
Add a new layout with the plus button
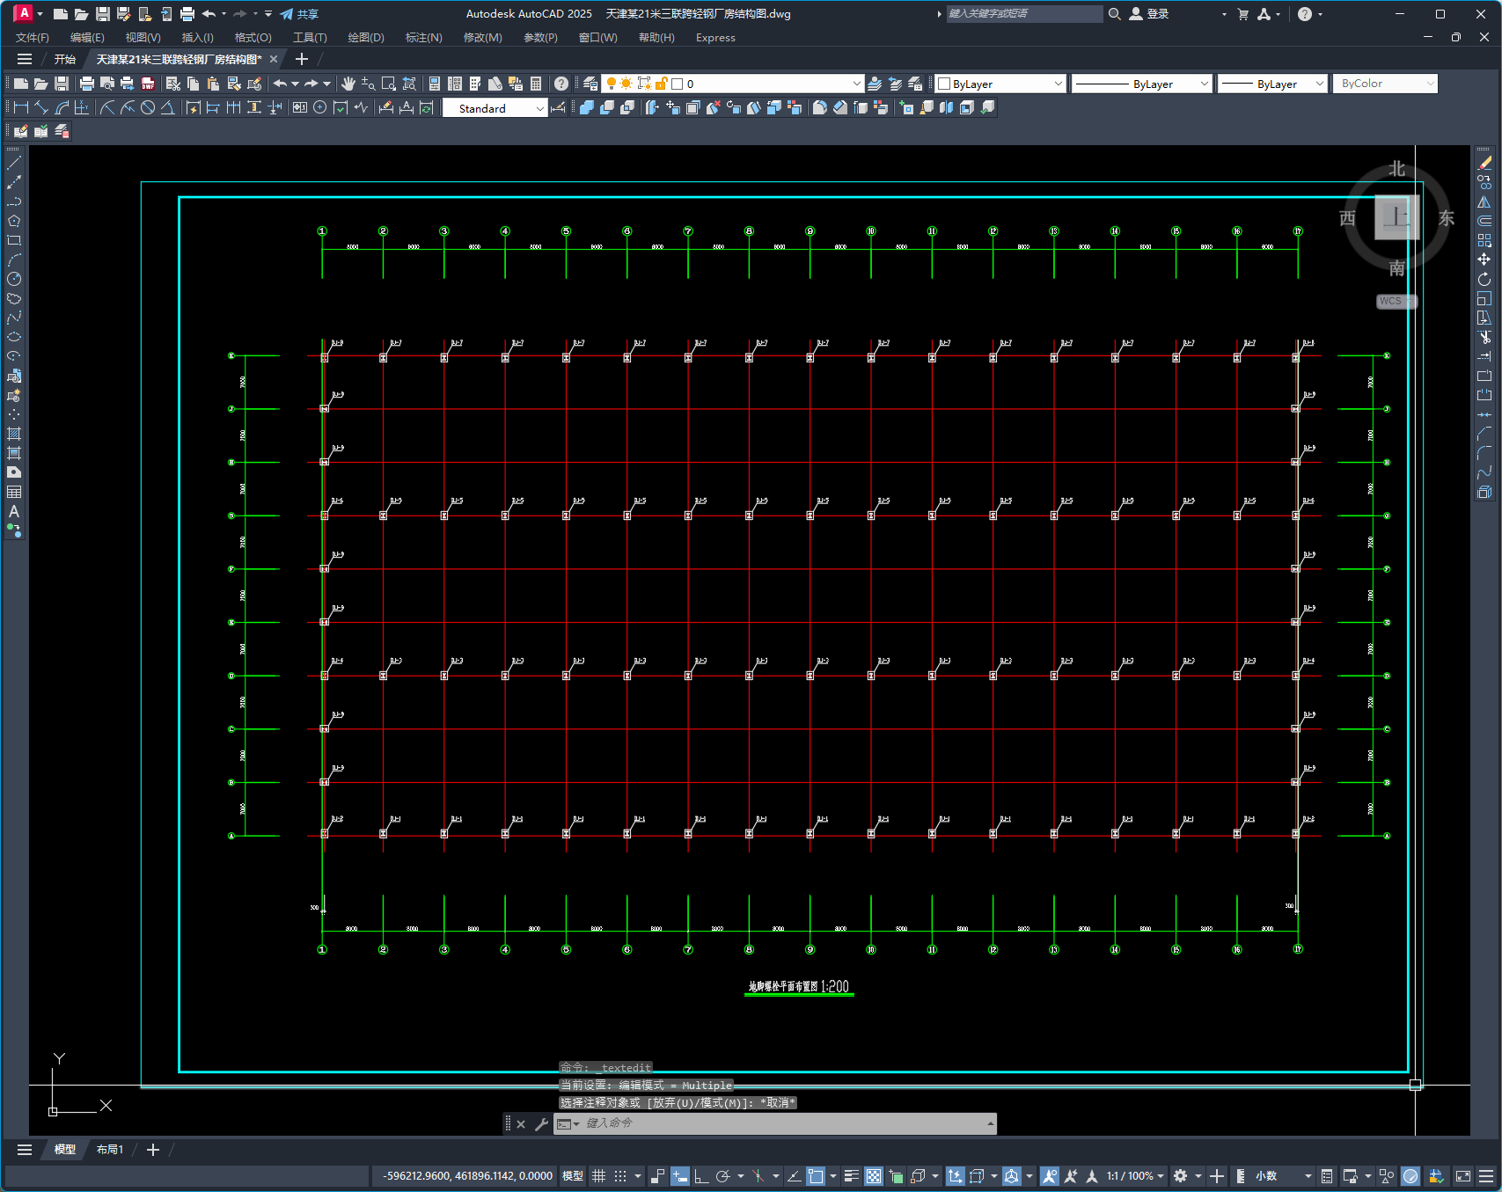click(x=153, y=1150)
